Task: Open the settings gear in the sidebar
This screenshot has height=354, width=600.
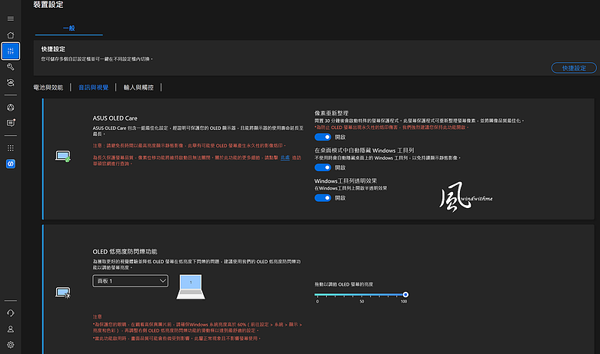Action: click(11, 345)
